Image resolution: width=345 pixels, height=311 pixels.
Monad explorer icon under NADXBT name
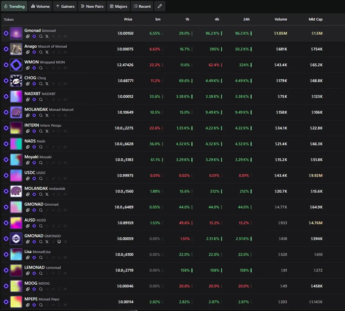34,100
